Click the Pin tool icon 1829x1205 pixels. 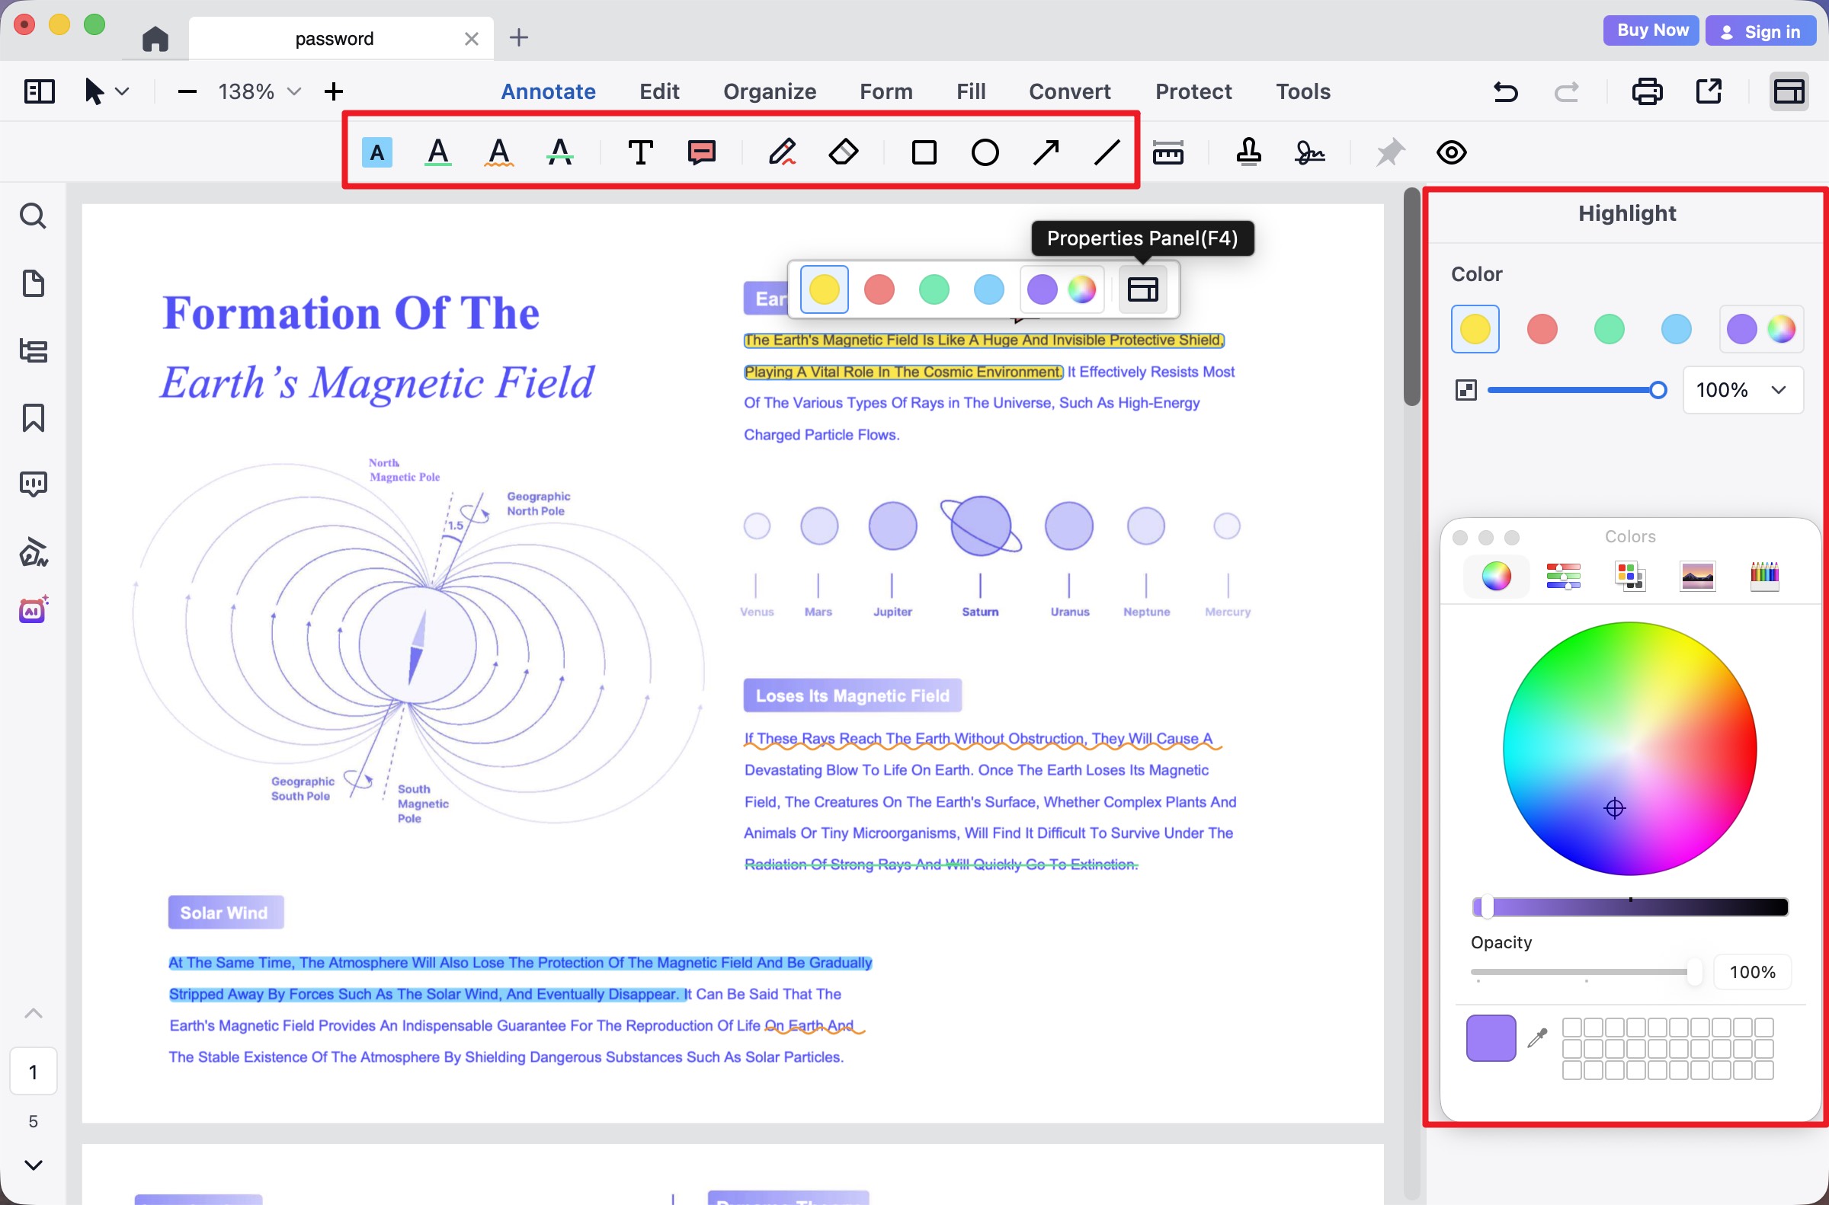(1390, 152)
